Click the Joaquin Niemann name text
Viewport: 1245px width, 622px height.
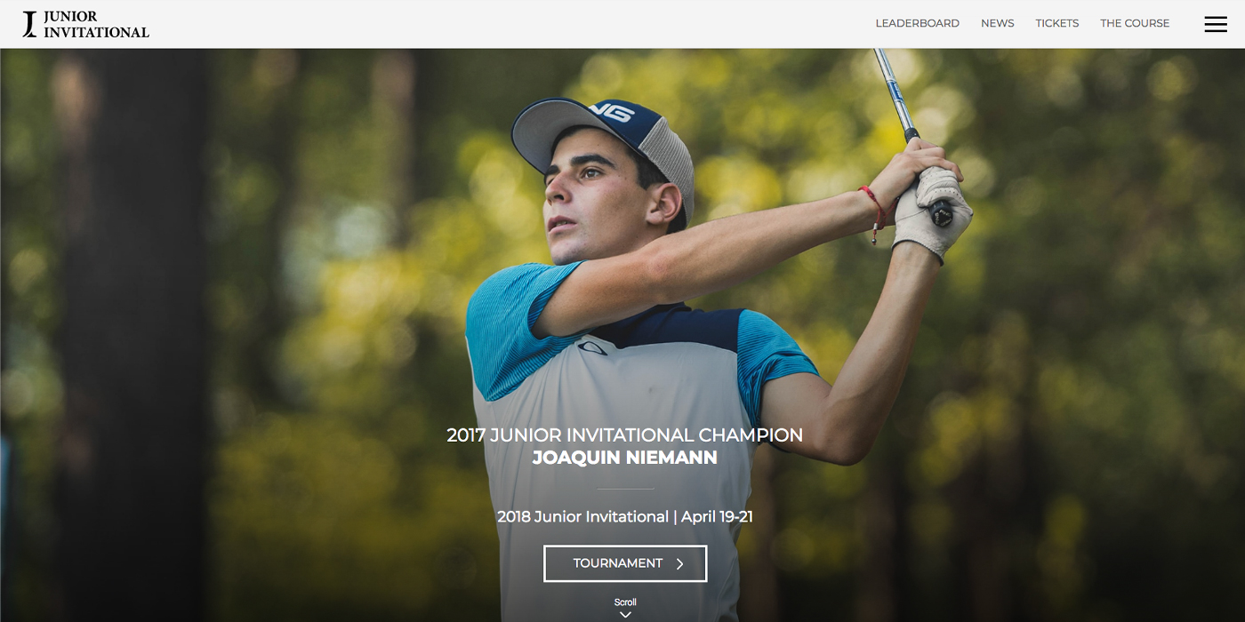[624, 459]
